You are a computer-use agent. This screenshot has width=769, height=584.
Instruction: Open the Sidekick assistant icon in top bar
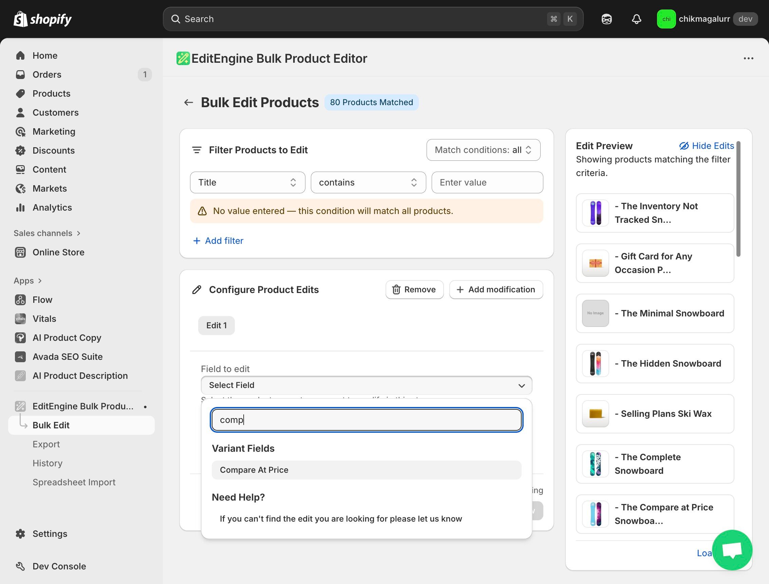click(606, 19)
